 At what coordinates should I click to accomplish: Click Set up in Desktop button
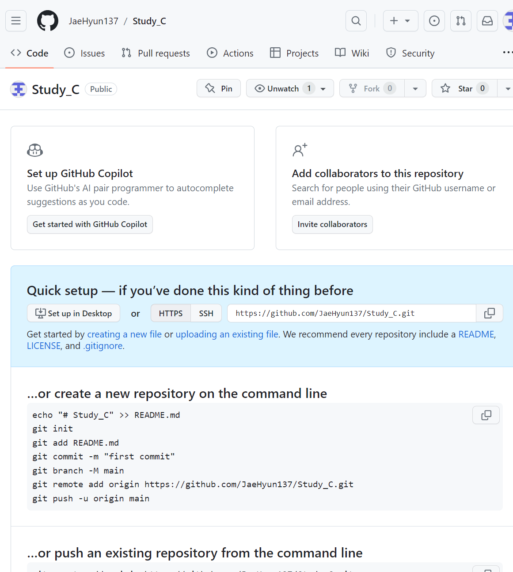[73, 313]
